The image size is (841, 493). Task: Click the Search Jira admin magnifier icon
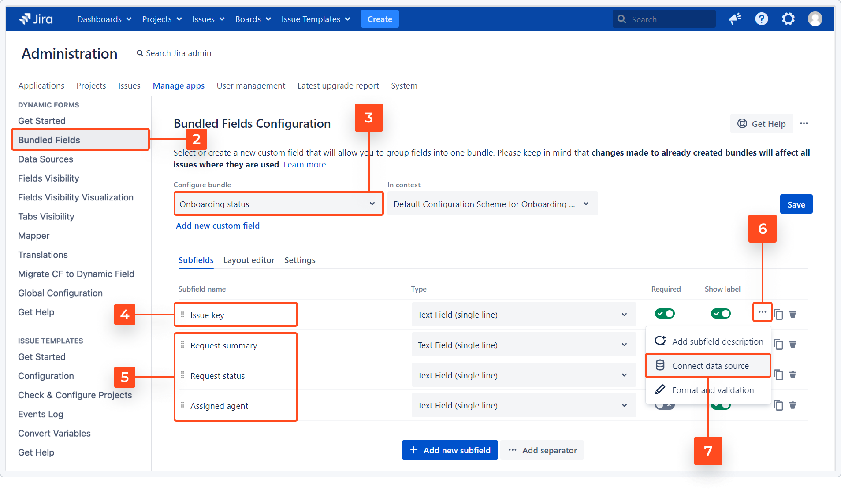click(x=140, y=53)
